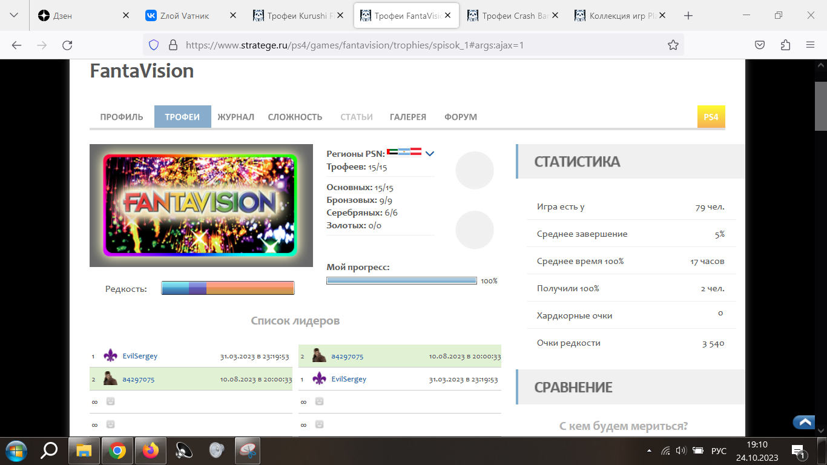
Task: Open the Firefox hamburger menu
Action: coord(811,45)
